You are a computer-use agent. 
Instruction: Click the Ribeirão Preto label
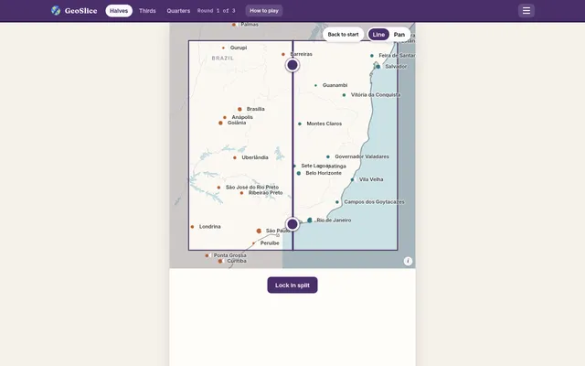tap(266, 193)
